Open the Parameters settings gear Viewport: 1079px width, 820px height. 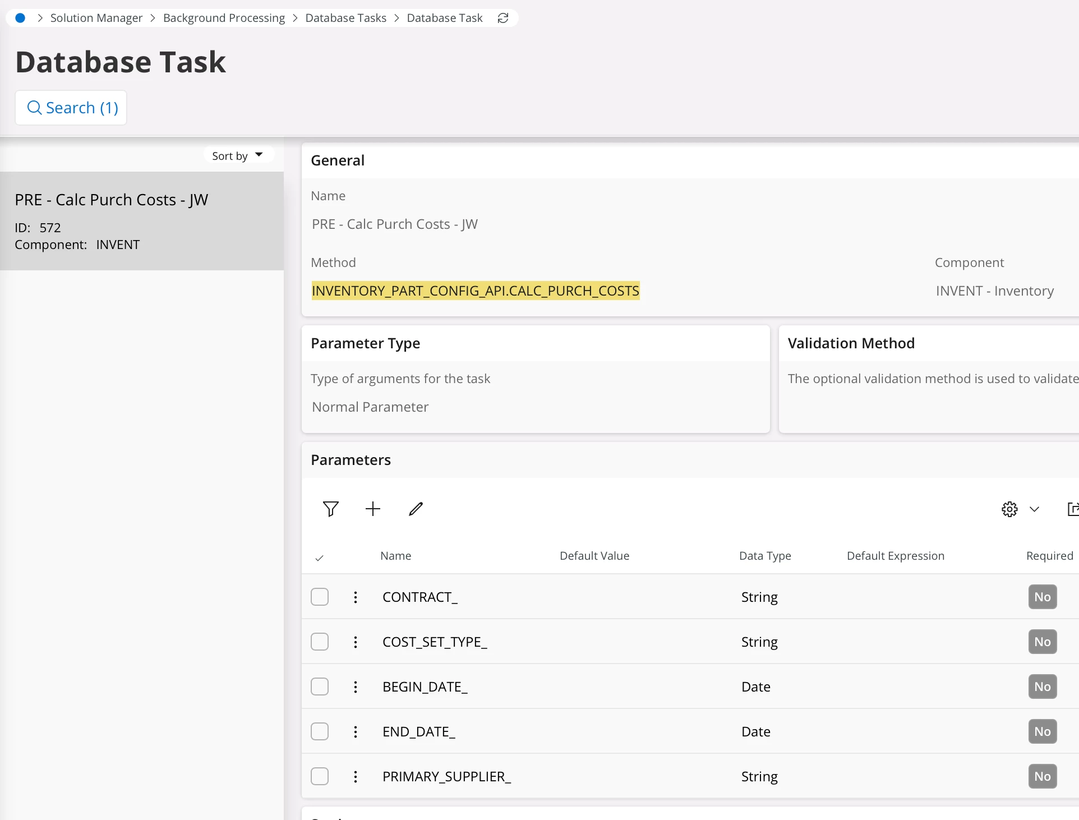point(1009,509)
